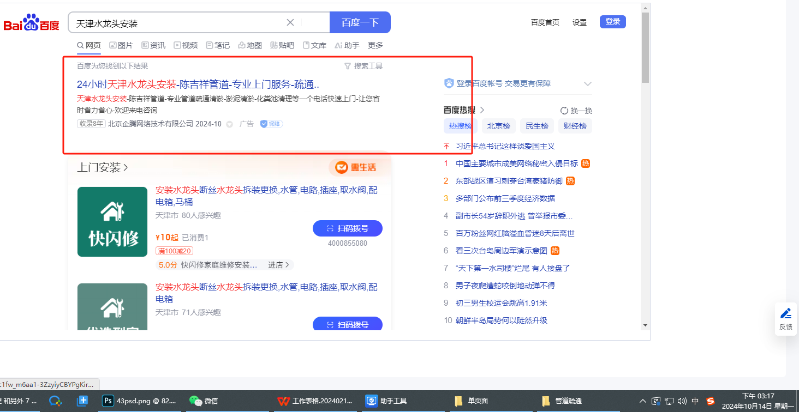Open Photoshop from the taskbar
Image resolution: width=799 pixels, height=412 pixels.
108,401
